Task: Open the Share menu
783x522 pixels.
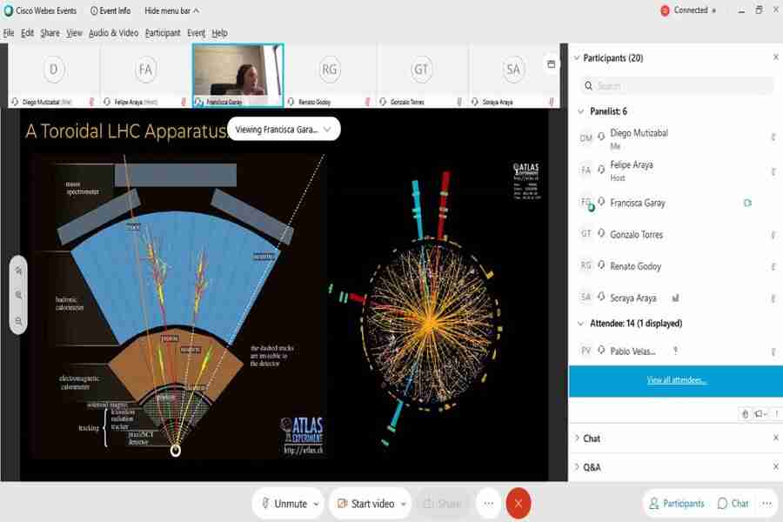Action: pos(50,33)
